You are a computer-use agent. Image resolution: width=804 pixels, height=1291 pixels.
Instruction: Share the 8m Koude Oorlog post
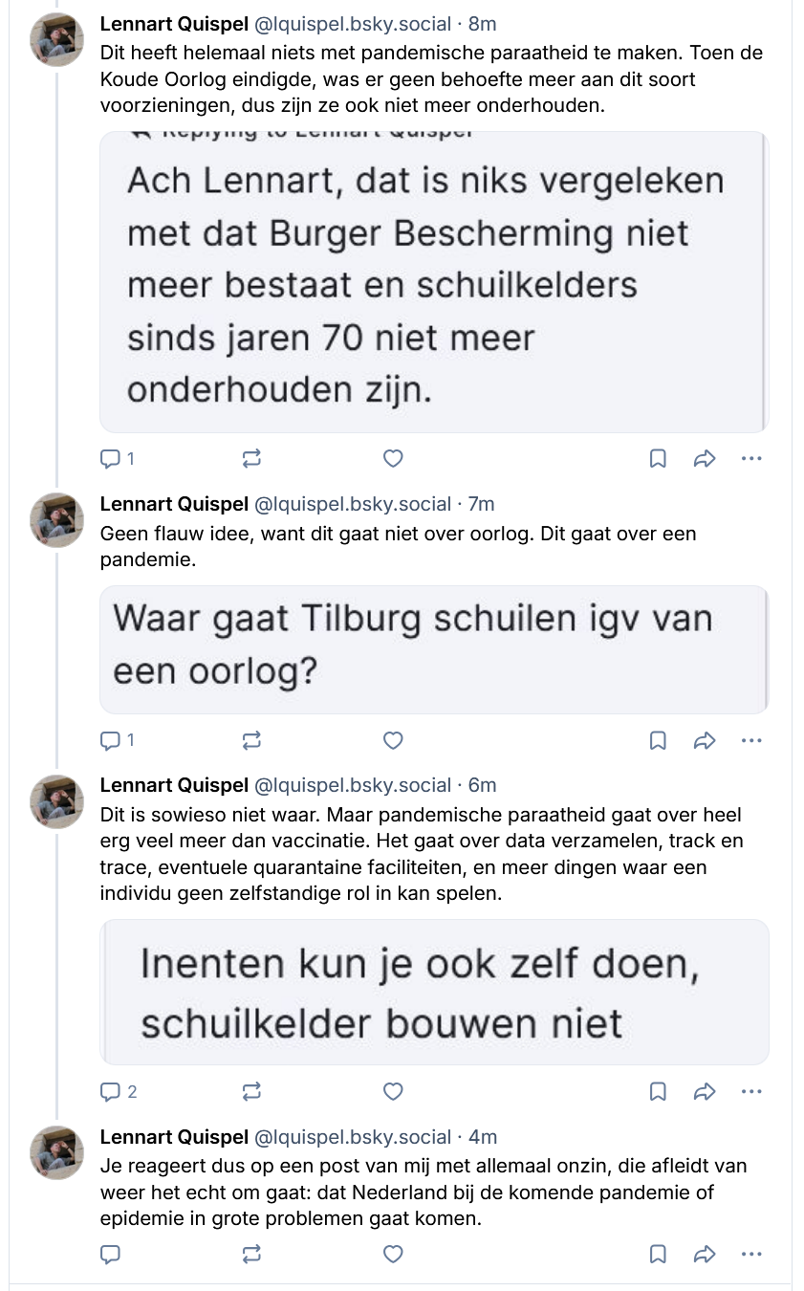coord(704,459)
